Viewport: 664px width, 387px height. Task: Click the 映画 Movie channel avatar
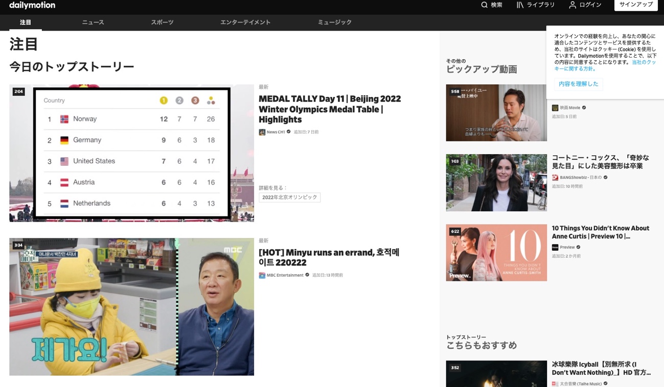tap(555, 108)
